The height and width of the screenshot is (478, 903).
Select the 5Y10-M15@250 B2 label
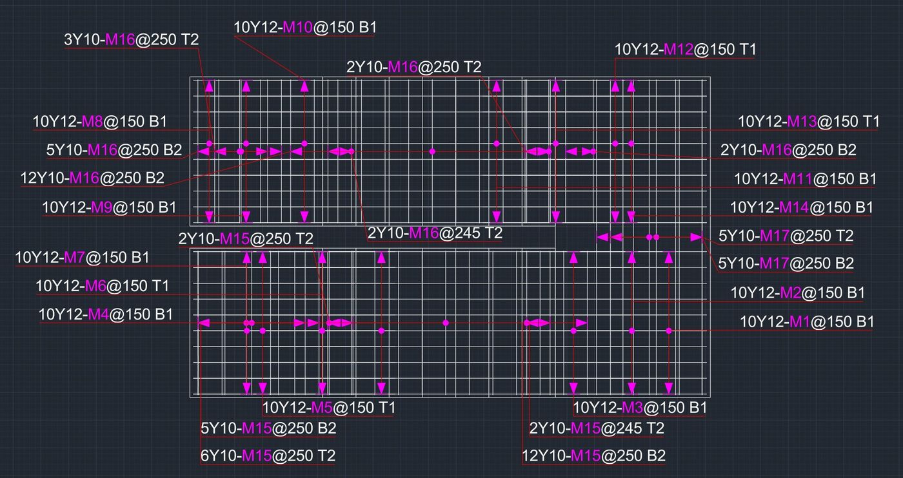pyautogui.click(x=268, y=428)
